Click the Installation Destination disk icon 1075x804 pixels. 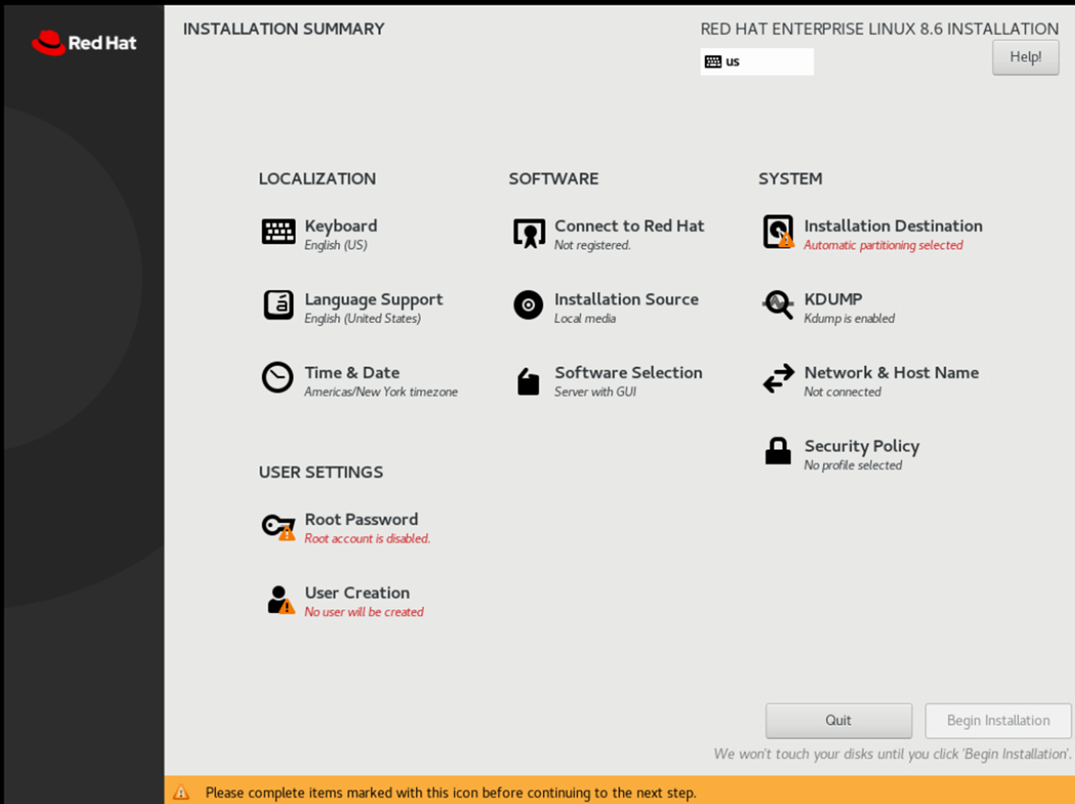tap(778, 231)
